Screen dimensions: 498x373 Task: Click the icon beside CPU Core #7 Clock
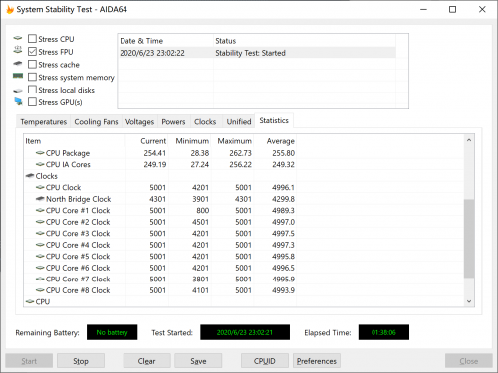[40, 279]
